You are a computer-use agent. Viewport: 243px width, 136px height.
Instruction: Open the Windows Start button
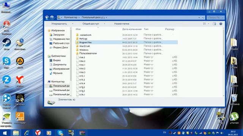point(5,133)
